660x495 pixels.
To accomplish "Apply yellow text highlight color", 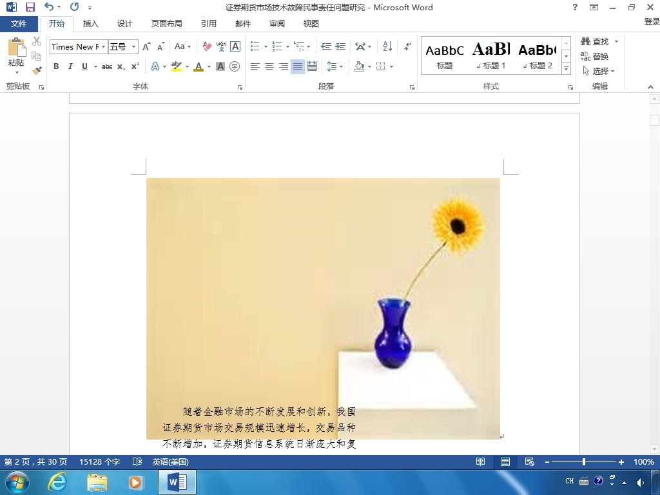I will [177, 66].
